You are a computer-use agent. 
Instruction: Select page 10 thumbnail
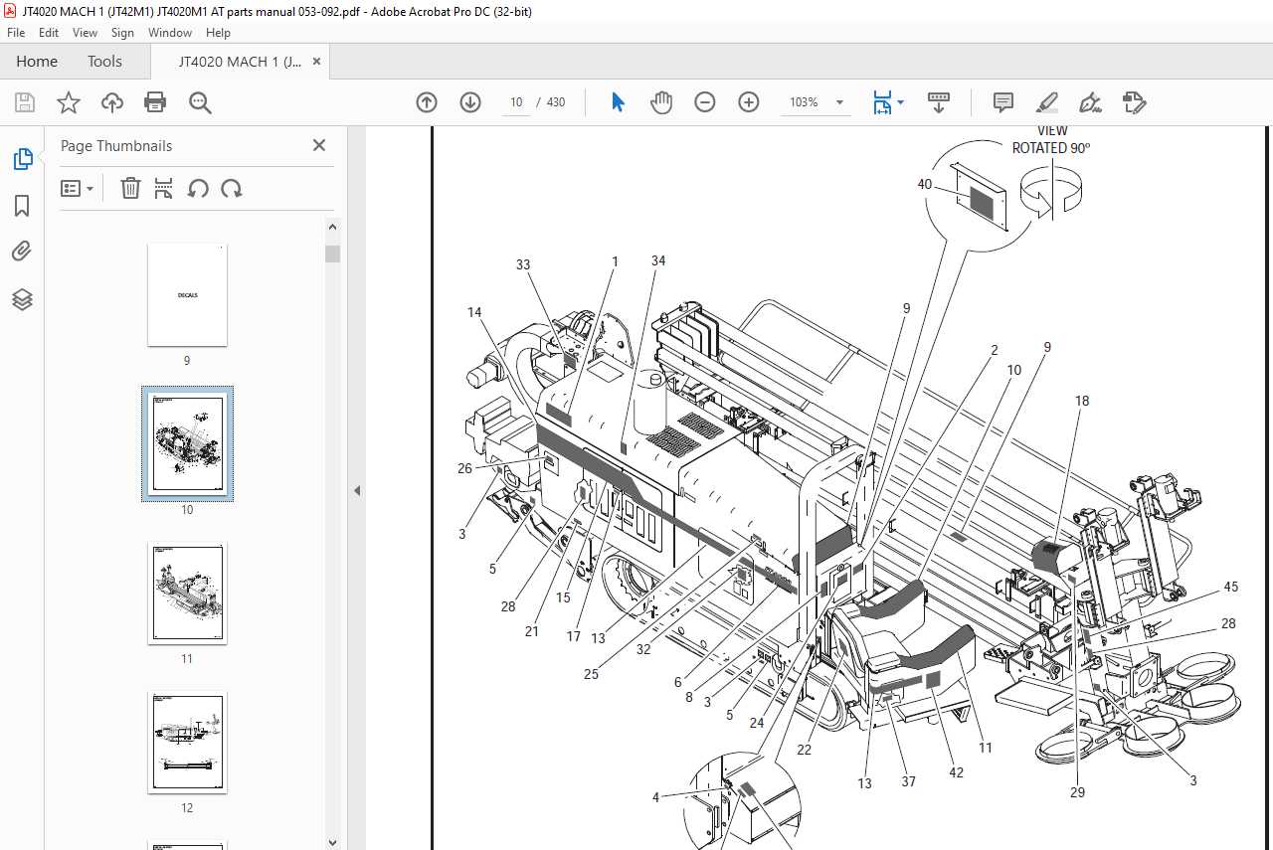click(187, 444)
